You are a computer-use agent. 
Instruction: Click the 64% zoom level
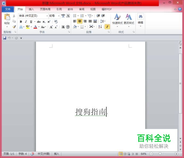(x=143, y=154)
